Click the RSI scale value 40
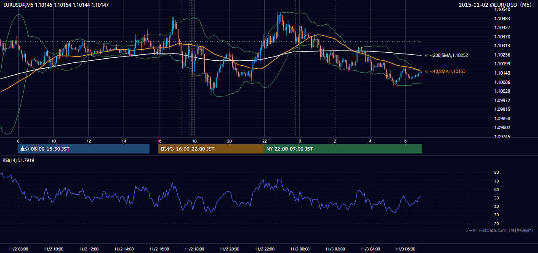Image resolution: width=538 pixels, height=253 pixels. click(x=497, y=206)
